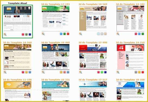148x102 pixels.
Task: Select the orange Template 11-198 thumbnail
Action: [17, 91]
